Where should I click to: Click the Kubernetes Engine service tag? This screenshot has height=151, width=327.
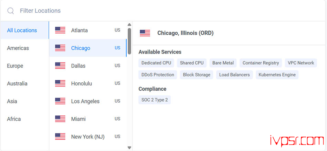click(277, 74)
